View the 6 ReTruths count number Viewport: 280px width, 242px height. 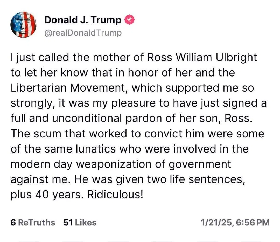13,223
